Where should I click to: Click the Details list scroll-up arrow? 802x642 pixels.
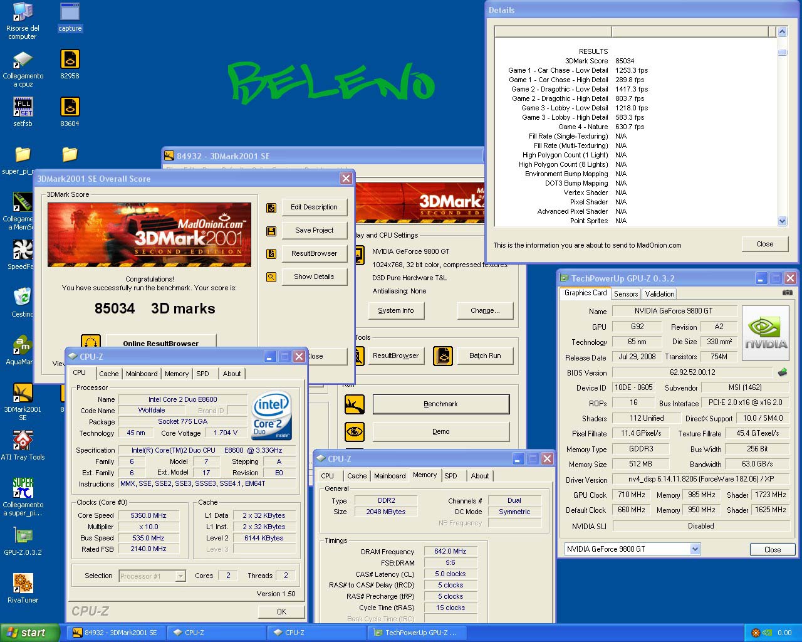(x=782, y=31)
